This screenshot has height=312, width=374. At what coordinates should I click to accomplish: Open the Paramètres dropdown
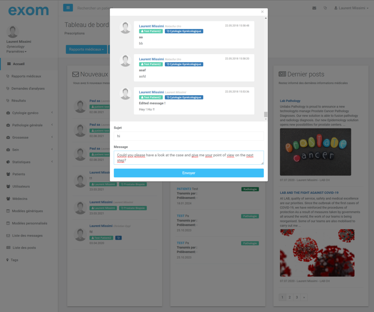click(16, 51)
